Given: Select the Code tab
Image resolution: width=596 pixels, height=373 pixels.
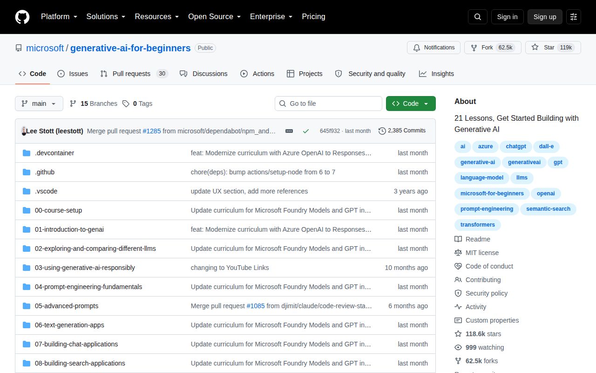Looking at the screenshot, I should point(33,74).
